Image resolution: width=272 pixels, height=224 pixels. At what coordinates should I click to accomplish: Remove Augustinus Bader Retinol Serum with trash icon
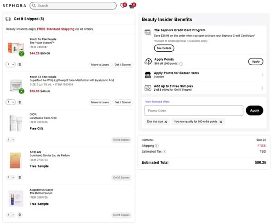click(20, 215)
